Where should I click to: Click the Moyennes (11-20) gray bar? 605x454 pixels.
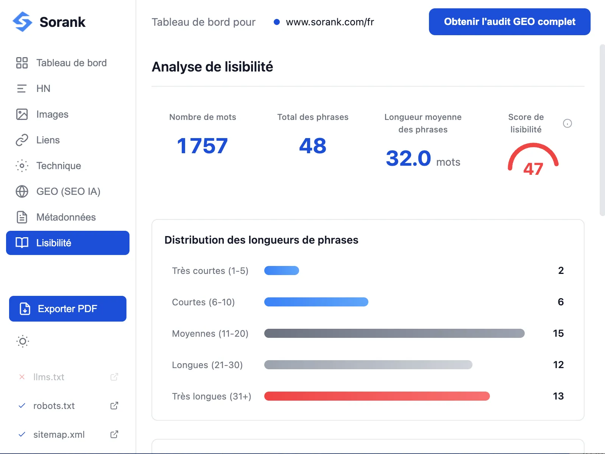click(394, 333)
